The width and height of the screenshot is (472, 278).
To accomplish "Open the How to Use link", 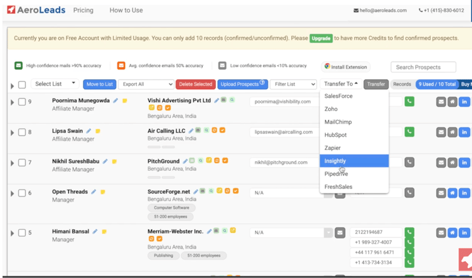I will tap(126, 10).
